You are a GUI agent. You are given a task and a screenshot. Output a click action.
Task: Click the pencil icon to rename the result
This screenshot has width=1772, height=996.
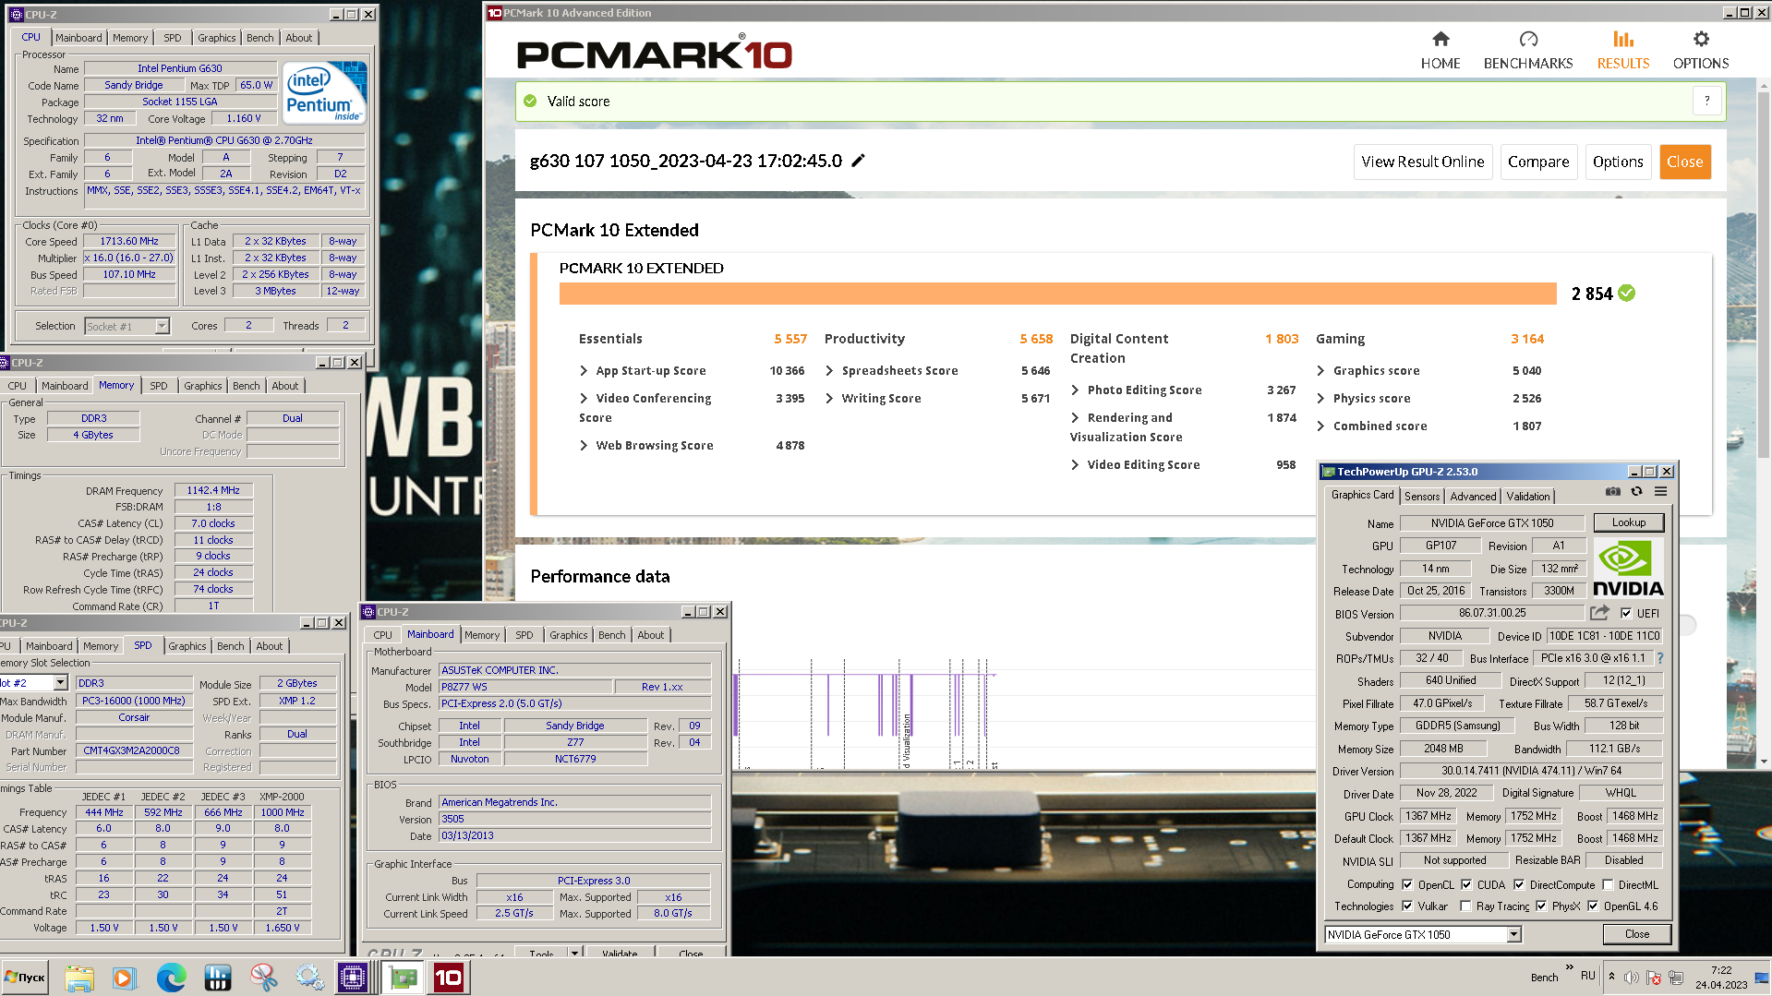[x=858, y=161]
